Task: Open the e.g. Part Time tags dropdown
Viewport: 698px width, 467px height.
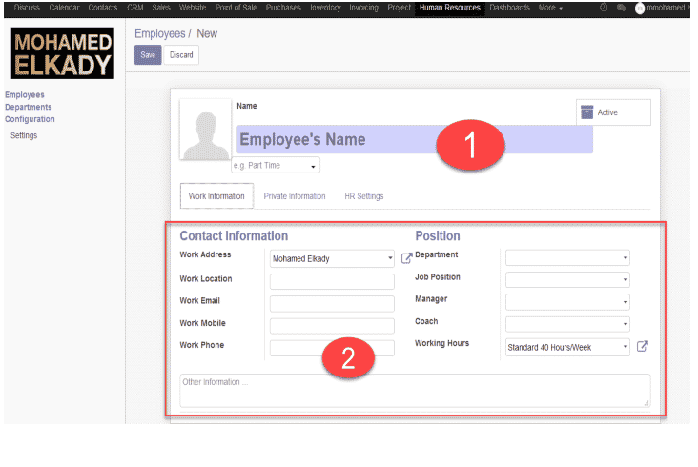Action: [x=276, y=166]
